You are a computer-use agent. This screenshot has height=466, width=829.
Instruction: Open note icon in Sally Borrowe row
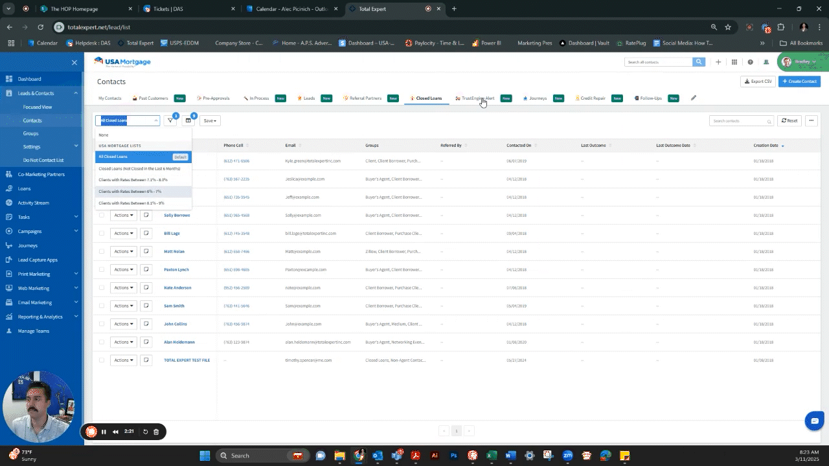click(x=146, y=215)
